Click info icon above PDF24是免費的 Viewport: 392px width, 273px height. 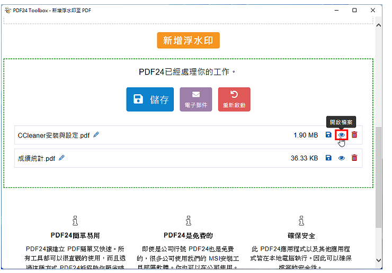189,221
